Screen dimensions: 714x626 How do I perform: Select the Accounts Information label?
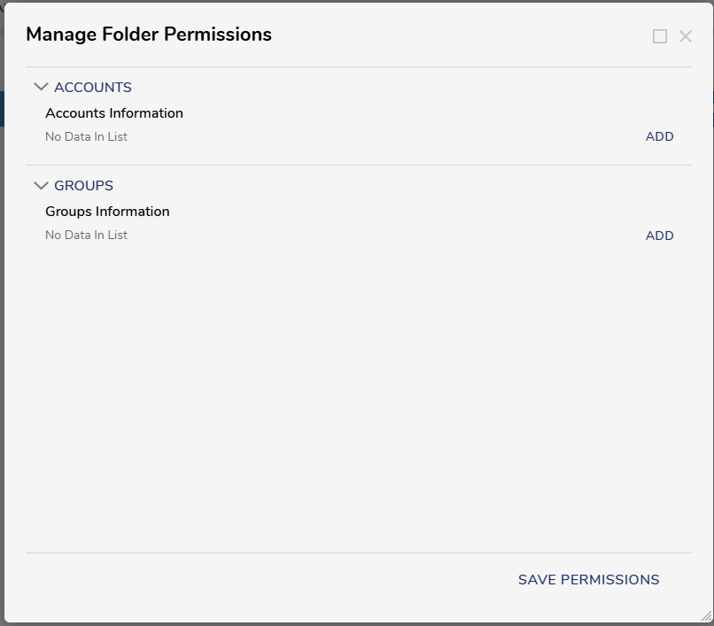click(114, 113)
